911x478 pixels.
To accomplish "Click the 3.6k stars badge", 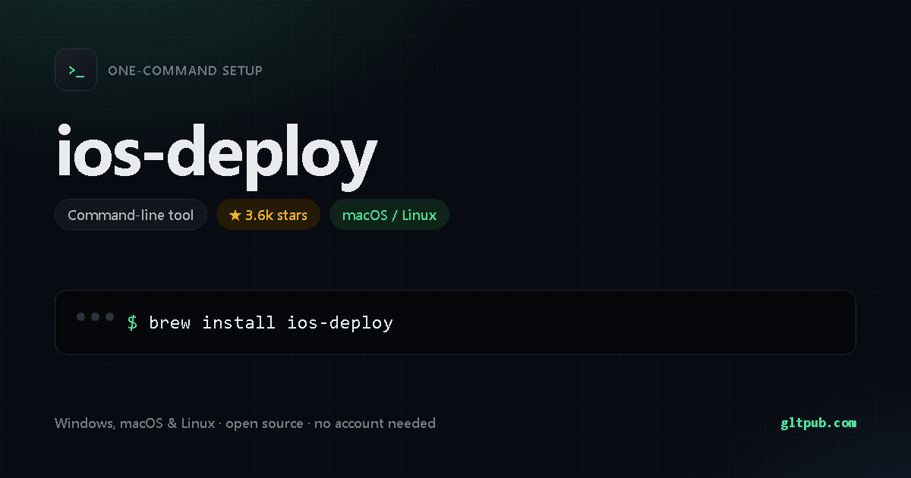I will click(x=268, y=215).
